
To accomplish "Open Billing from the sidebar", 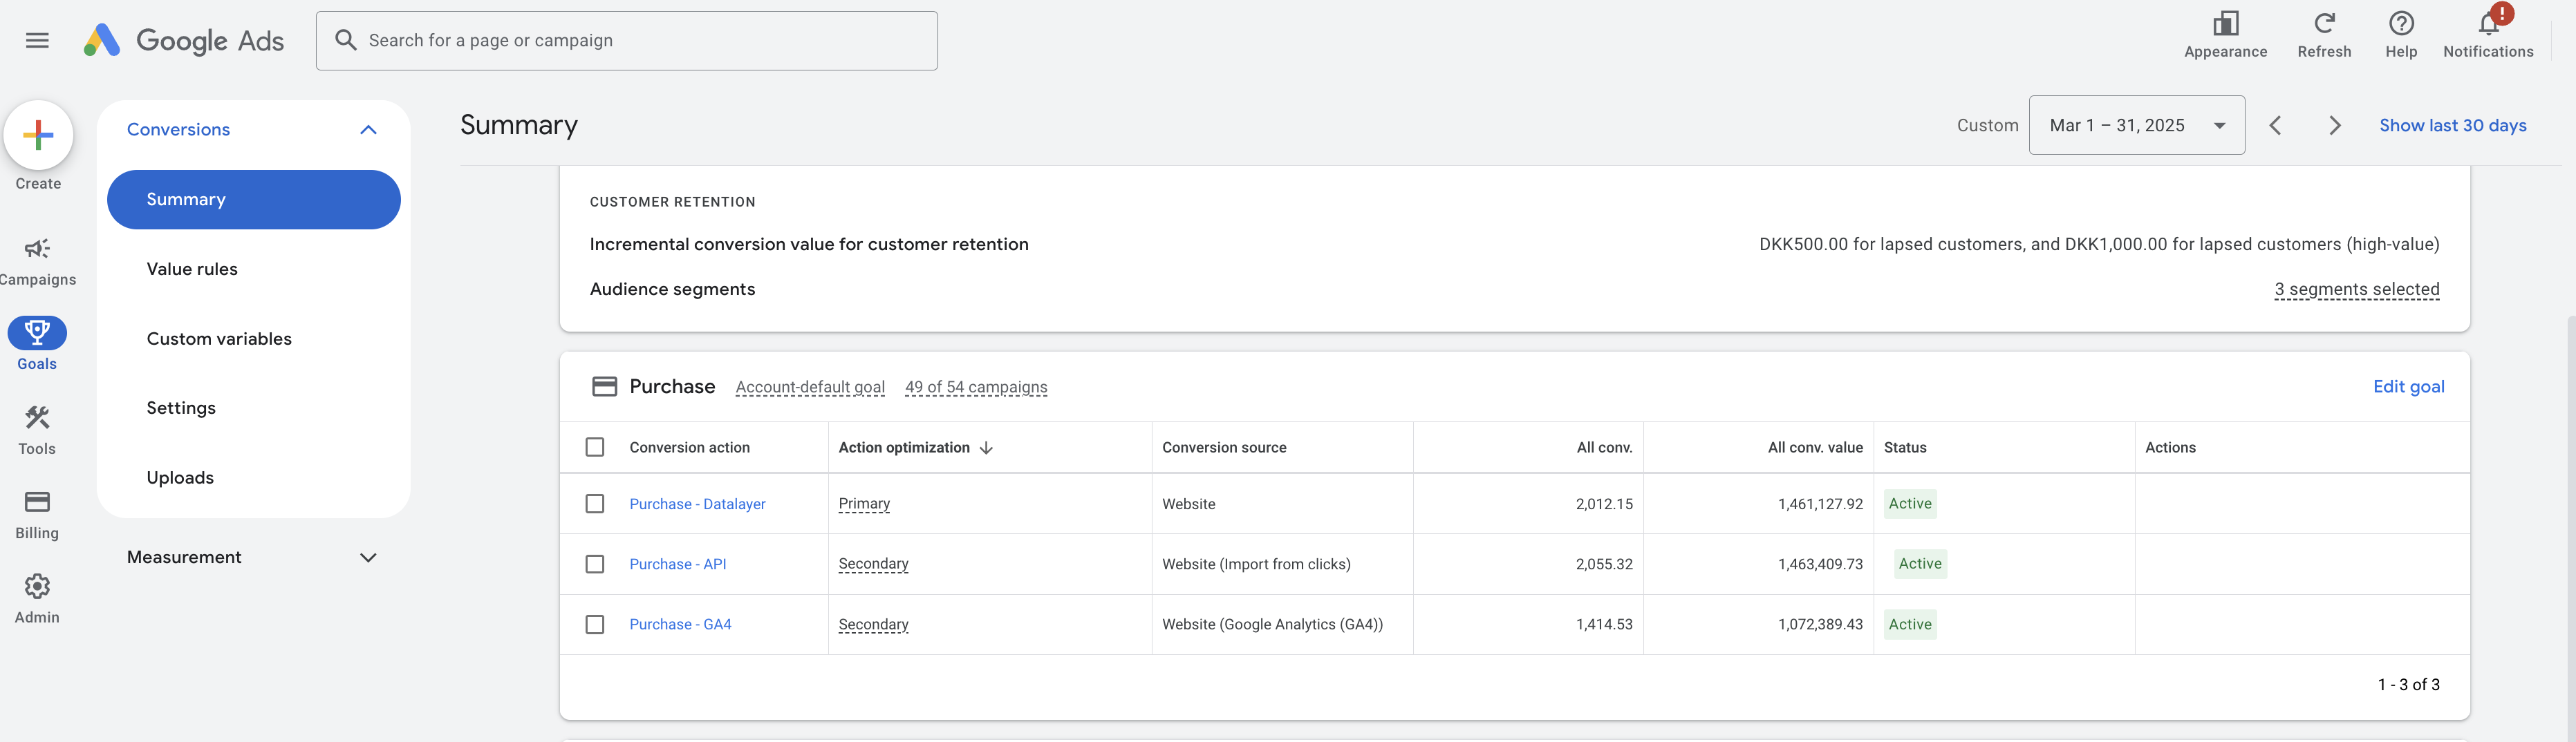I will click(37, 502).
